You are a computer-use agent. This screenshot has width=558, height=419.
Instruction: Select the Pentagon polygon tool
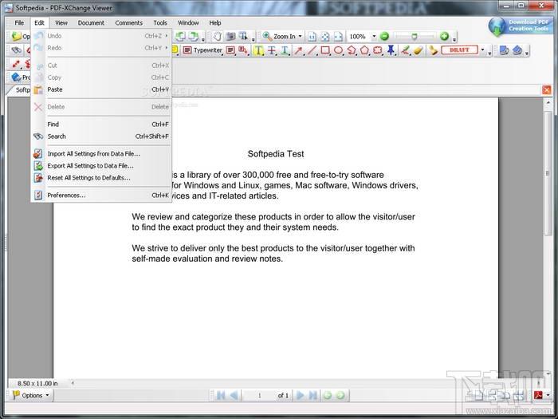coord(364,50)
